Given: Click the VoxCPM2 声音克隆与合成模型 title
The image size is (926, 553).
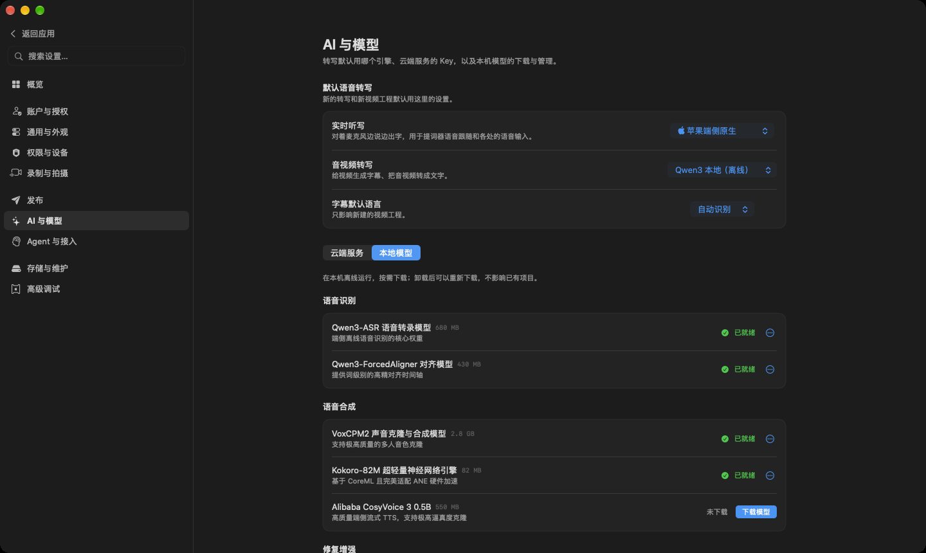Looking at the screenshot, I should (388, 433).
